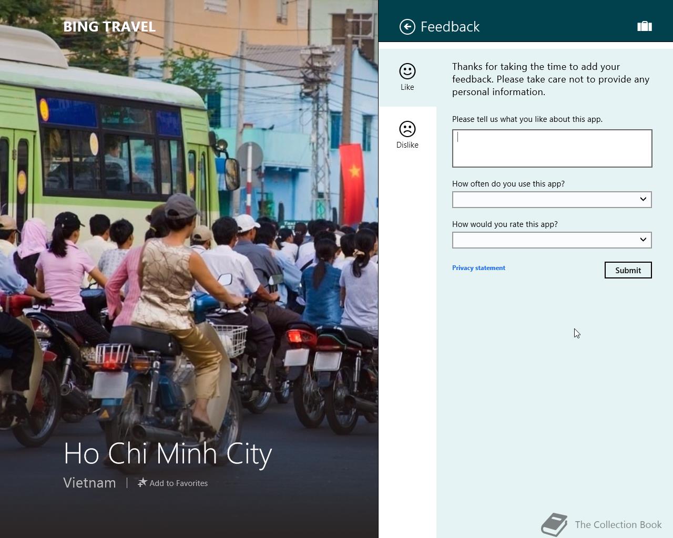Submit the feedback form
This screenshot has height=538, width=673.
click(x=628, y=270)
